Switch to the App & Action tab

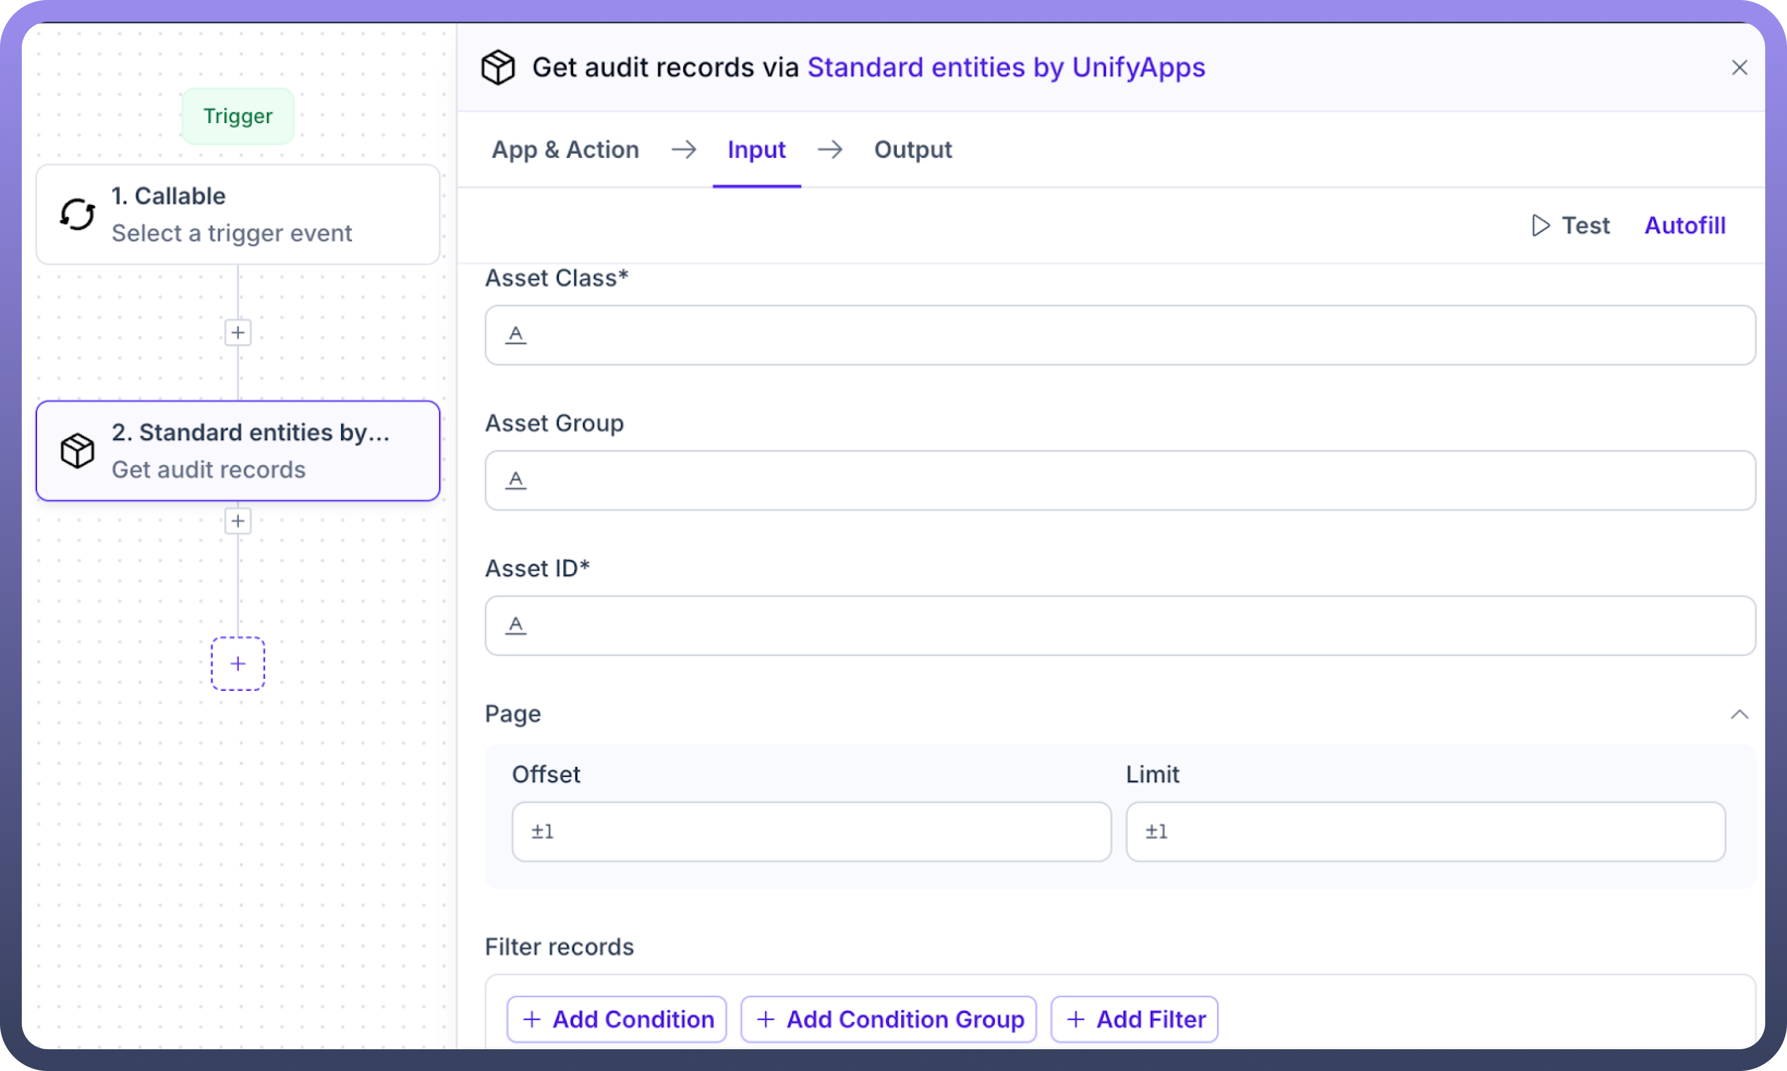(x=565, y=149)
